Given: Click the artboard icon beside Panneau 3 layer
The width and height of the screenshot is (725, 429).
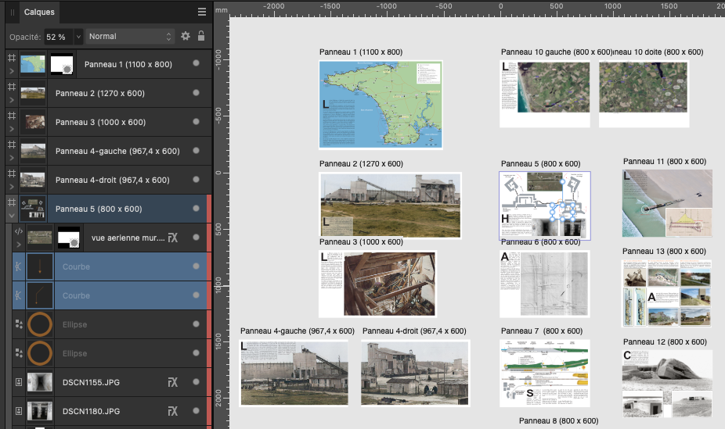Looking at the screenshot, I should [11, 116].
